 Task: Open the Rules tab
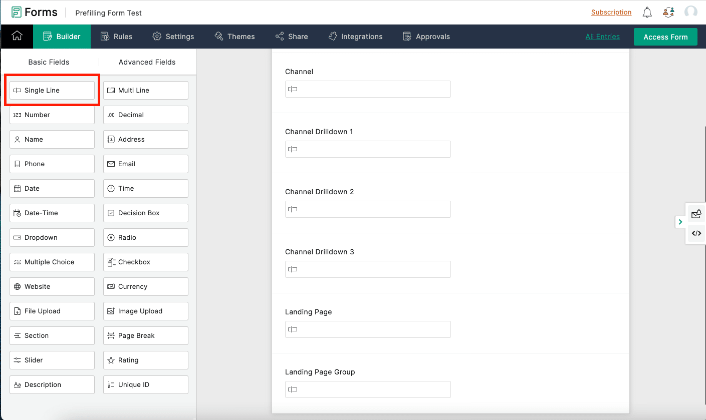click(116, 36)
